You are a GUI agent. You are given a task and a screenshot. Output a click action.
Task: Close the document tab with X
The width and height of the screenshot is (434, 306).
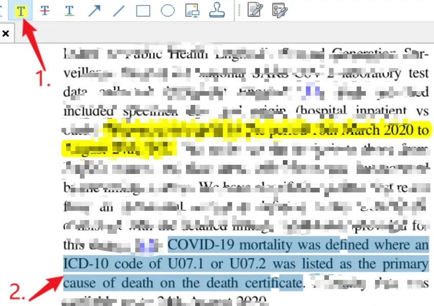click(x=6, y=34)
